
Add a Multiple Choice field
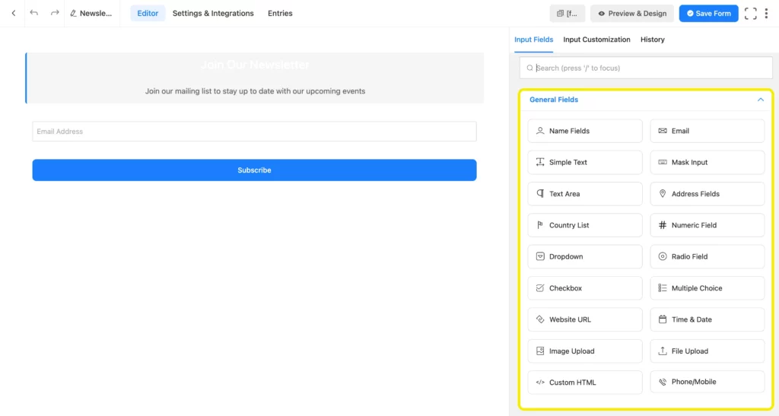[x=707, y=288]
